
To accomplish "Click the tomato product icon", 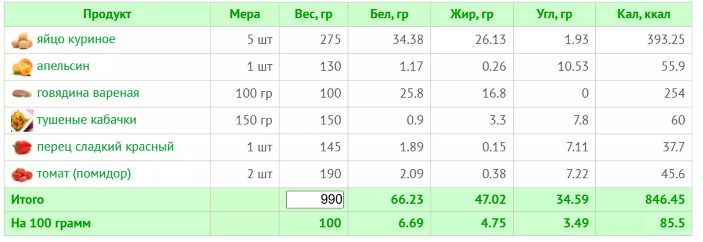I will [22, 174].
